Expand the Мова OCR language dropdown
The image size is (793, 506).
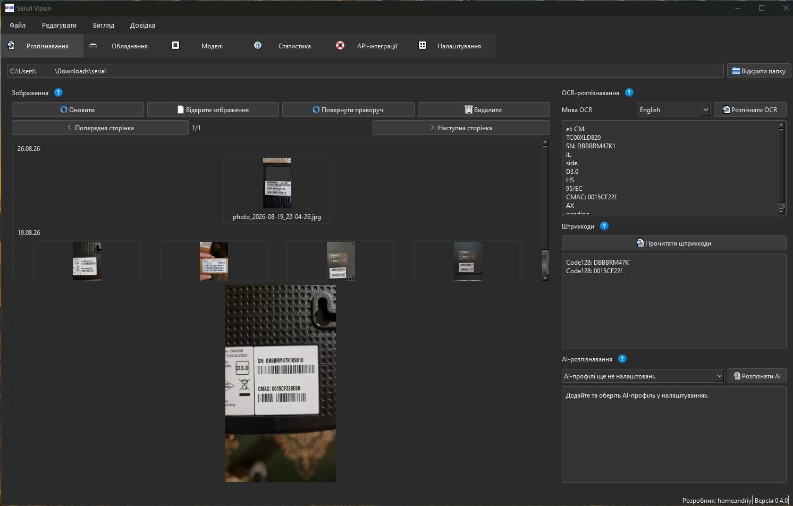[674, 109]
